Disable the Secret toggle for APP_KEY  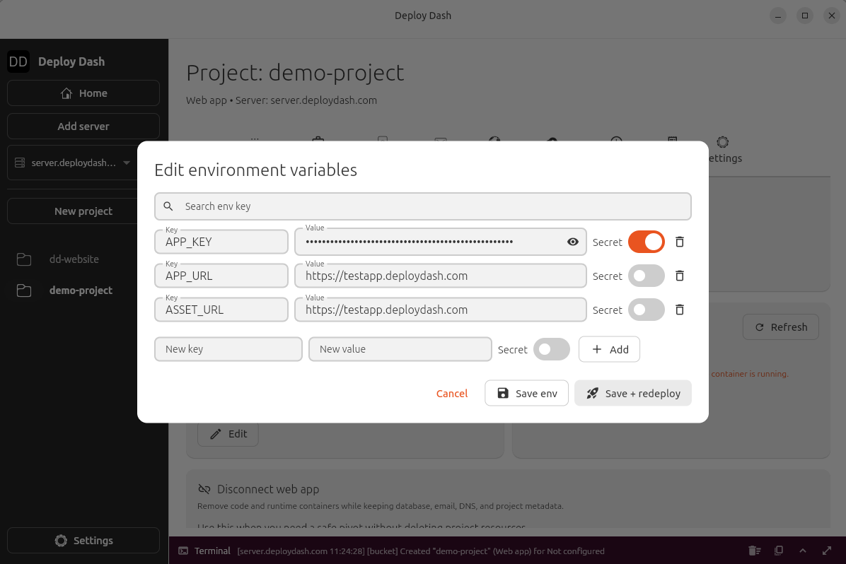pyautogui.click(x=646, y=242)
